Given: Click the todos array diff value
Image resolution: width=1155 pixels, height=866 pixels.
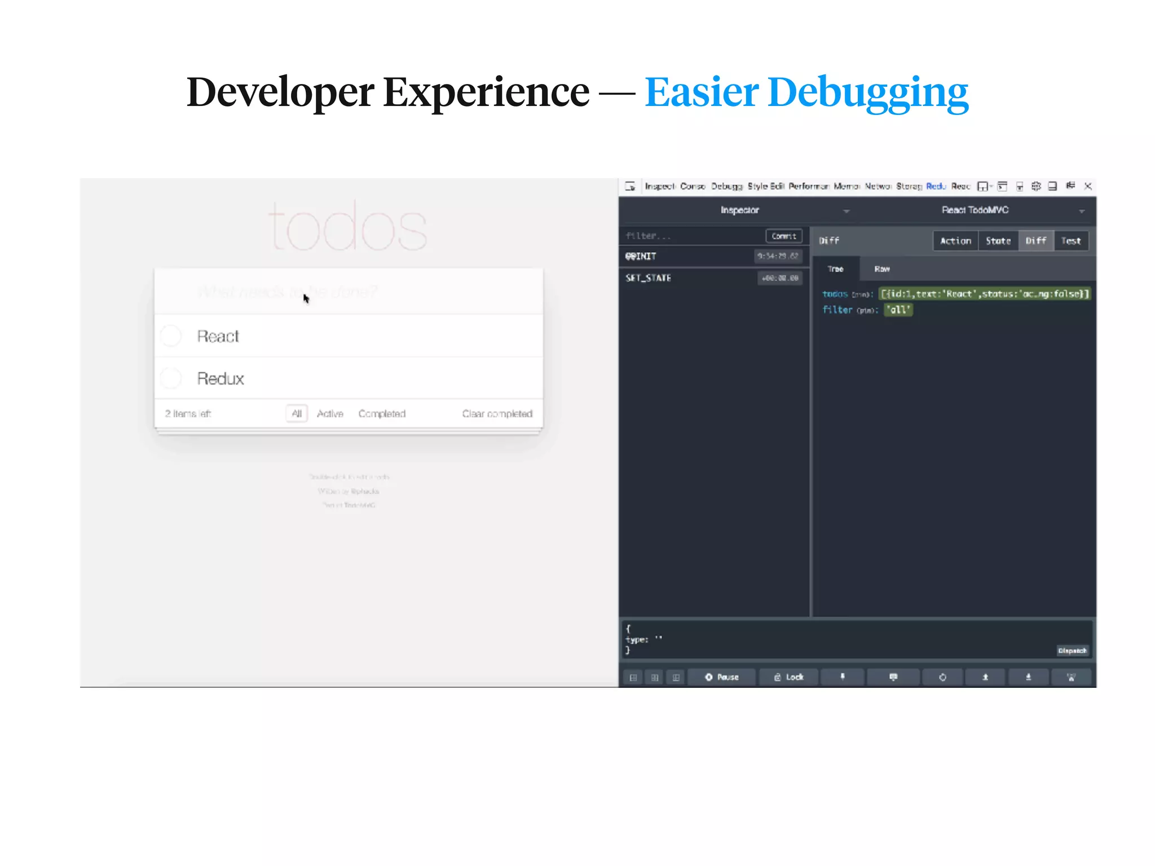Looking at the screenshot, I should [985, 294].
